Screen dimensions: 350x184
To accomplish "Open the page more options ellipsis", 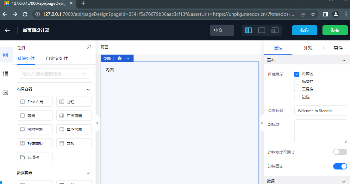I will click(127, 58).
